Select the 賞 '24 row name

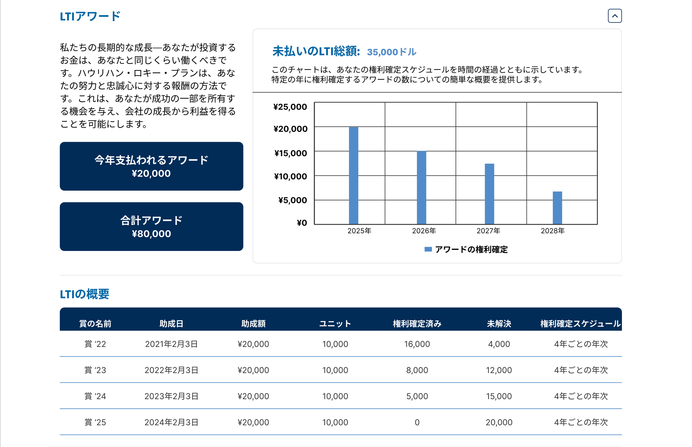pyautogui.click(x=95, y=396)
